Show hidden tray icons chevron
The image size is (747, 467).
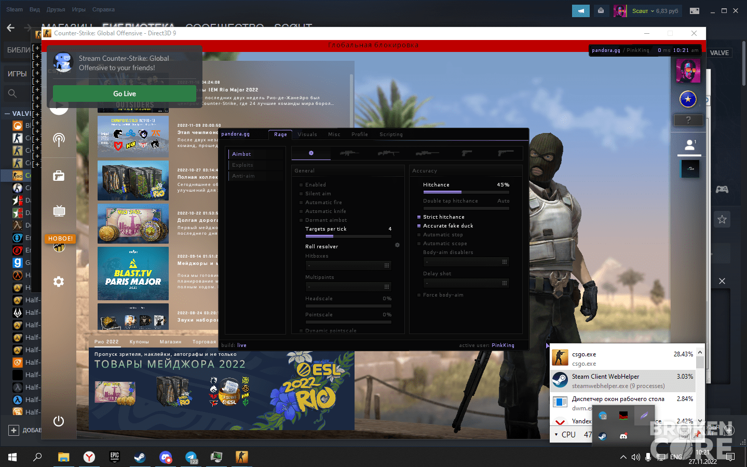(623, 457)
